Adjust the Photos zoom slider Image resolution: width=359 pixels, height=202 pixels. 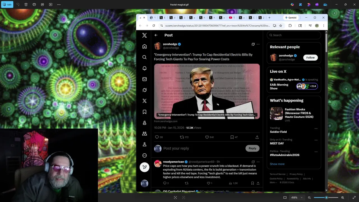[326, 198]
